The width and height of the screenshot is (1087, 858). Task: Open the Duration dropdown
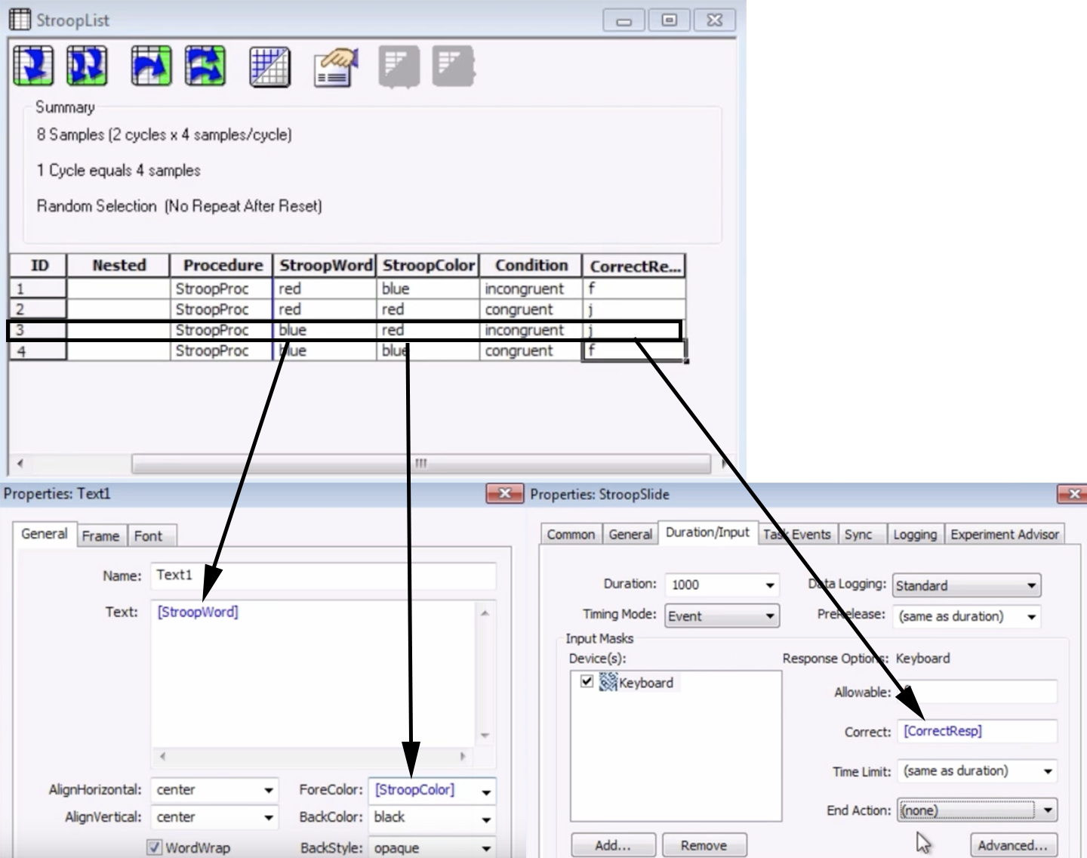click(x=770, y=585)
